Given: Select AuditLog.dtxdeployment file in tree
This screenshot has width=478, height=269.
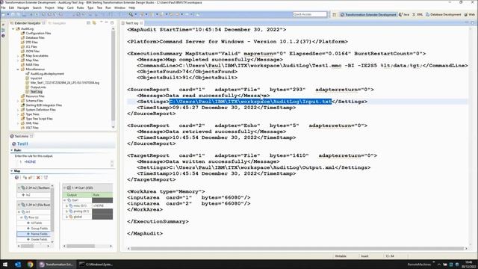Looking at the screenshot, I should [x=47, y=74].
